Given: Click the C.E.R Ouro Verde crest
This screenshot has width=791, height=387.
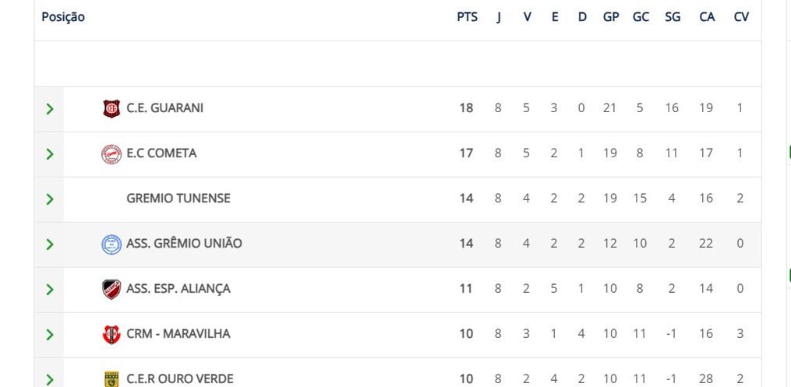Looking at the screenshot, I should (111, 379).
